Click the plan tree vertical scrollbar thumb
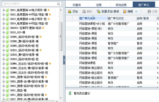159x102 pixels. [x=60, y=37]
